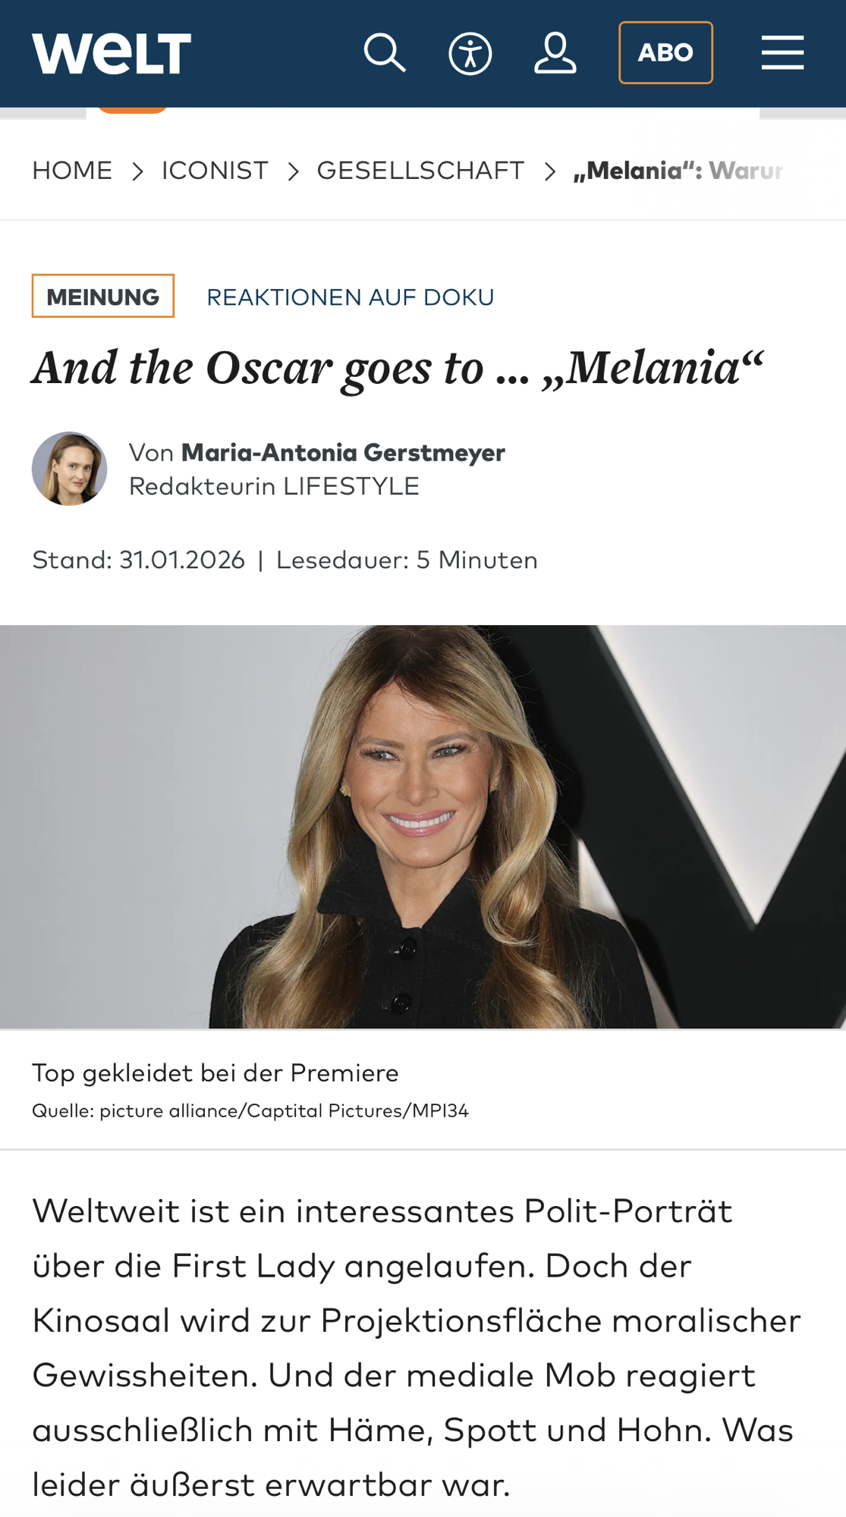846x1517 pixels.
Task: Click the MEINUNG label badge
Action: [103, 296]
